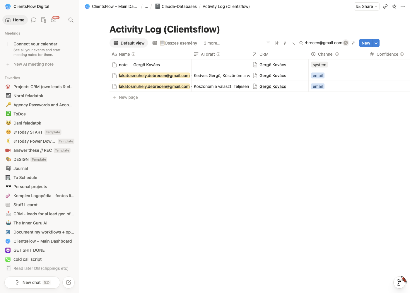Expand the 2 more... views menu
This screenshot has width=410, height=293.
[x=212, y=43]
